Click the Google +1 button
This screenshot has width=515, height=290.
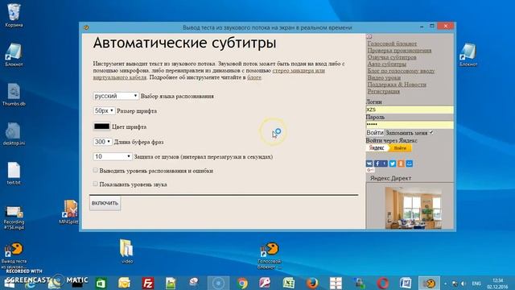pos(370,170)
